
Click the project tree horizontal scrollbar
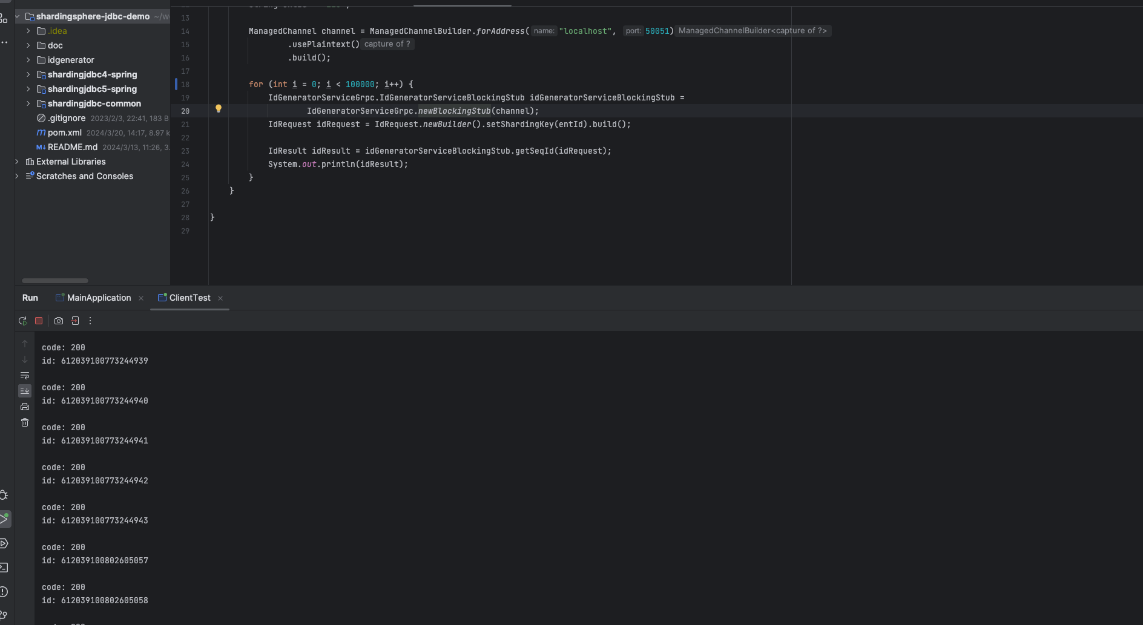click(x=55, y=281)
